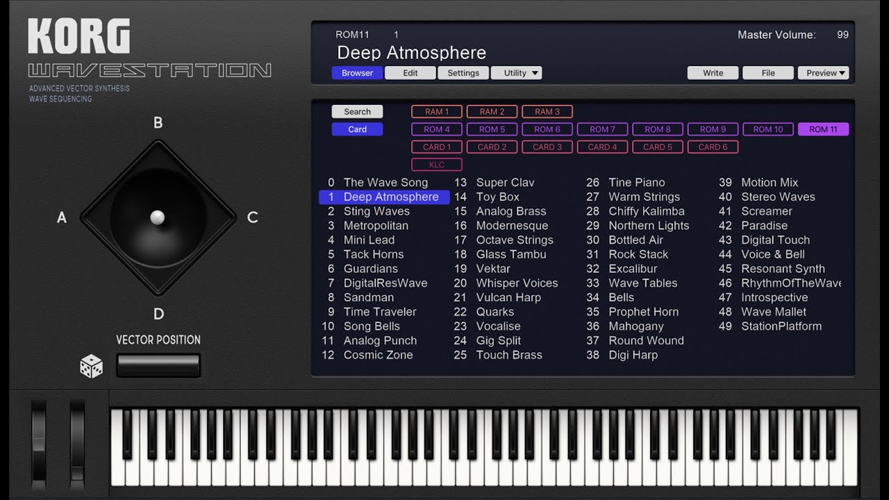Select the RAM 2 bank

(x=492, y=111)
